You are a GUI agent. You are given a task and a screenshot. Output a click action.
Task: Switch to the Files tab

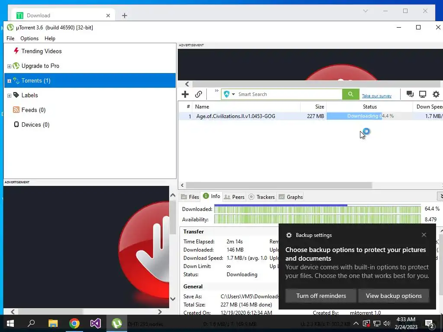pos(190,197)
